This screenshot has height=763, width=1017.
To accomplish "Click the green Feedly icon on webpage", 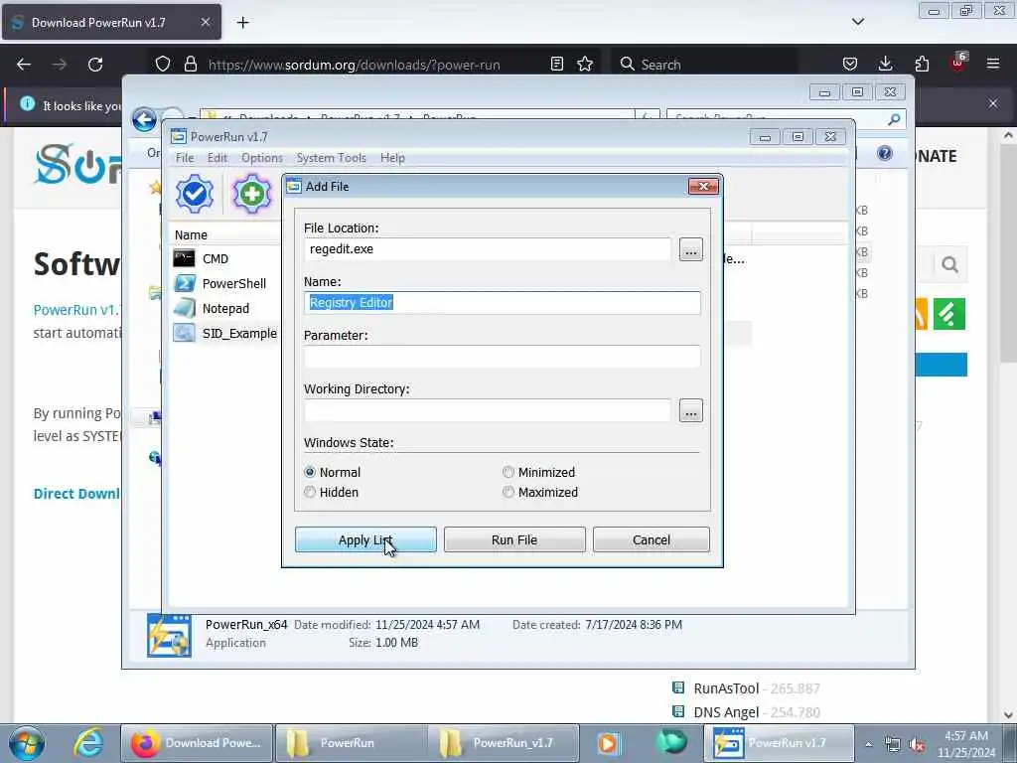I will (x=949, y=314).
